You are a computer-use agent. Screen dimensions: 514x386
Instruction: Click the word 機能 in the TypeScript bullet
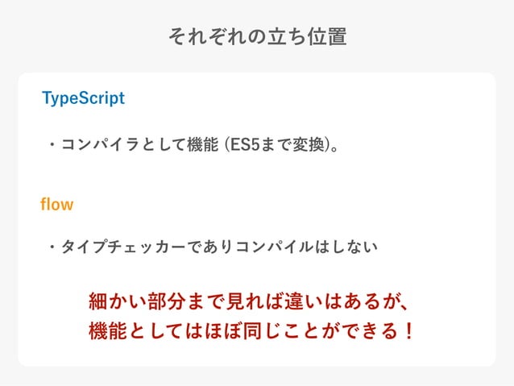[202, 144]
